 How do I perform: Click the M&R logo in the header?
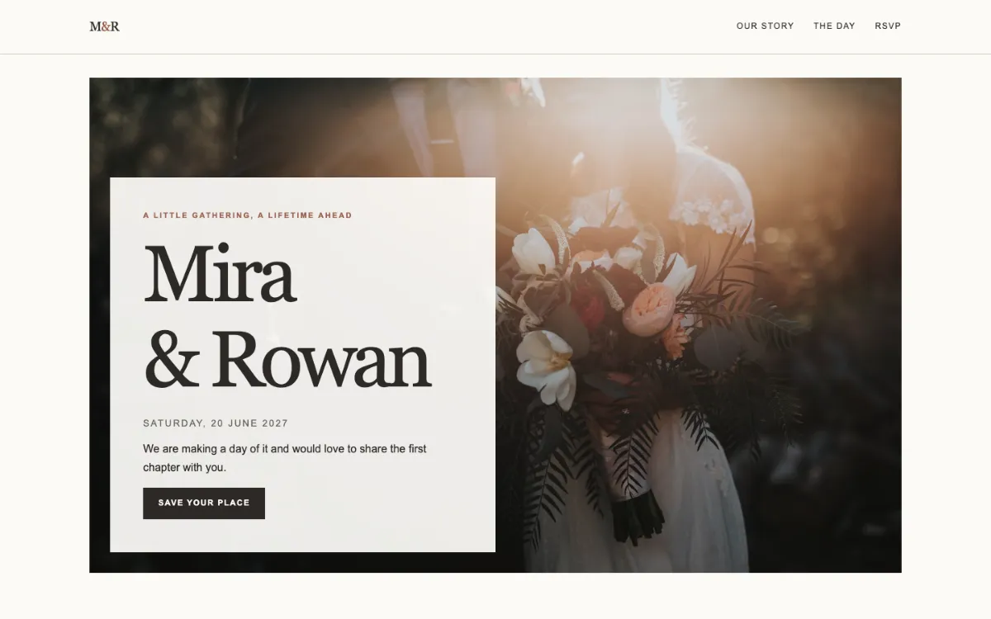coord(104,26)
